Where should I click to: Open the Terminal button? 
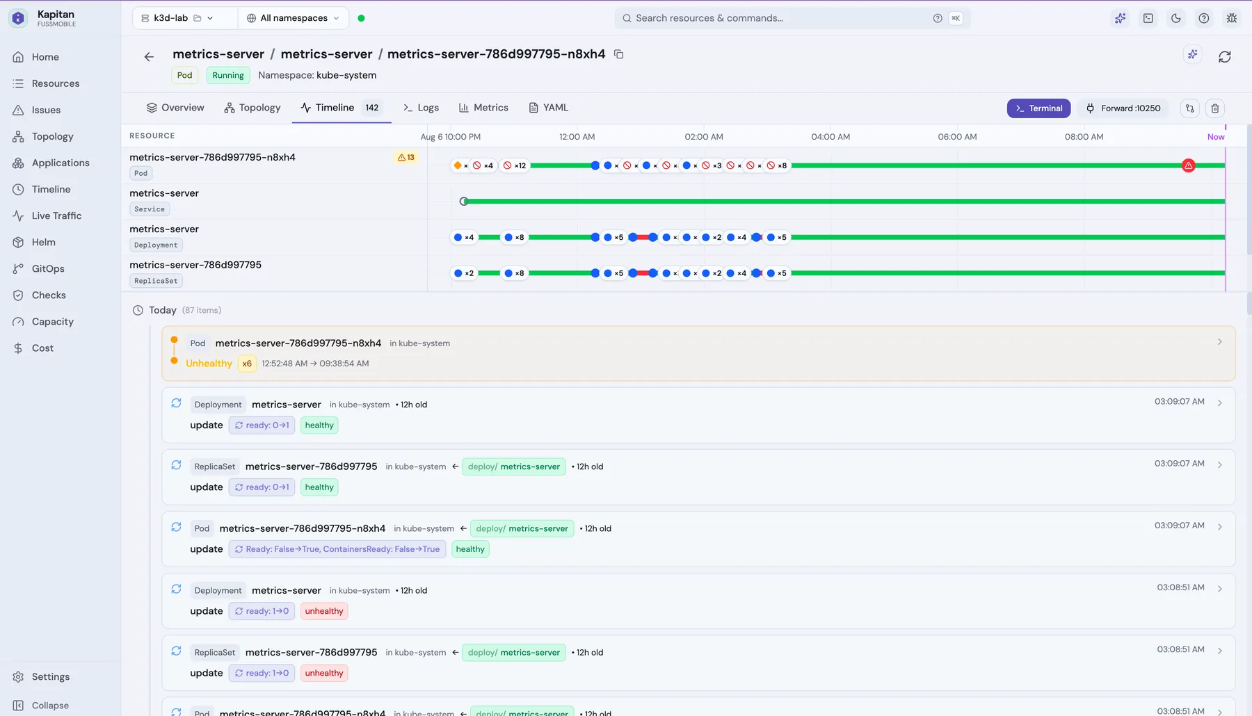pos(1038,108)
